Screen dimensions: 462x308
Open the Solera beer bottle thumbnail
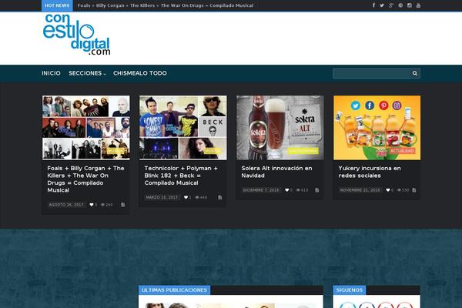[x=280, y=128]
